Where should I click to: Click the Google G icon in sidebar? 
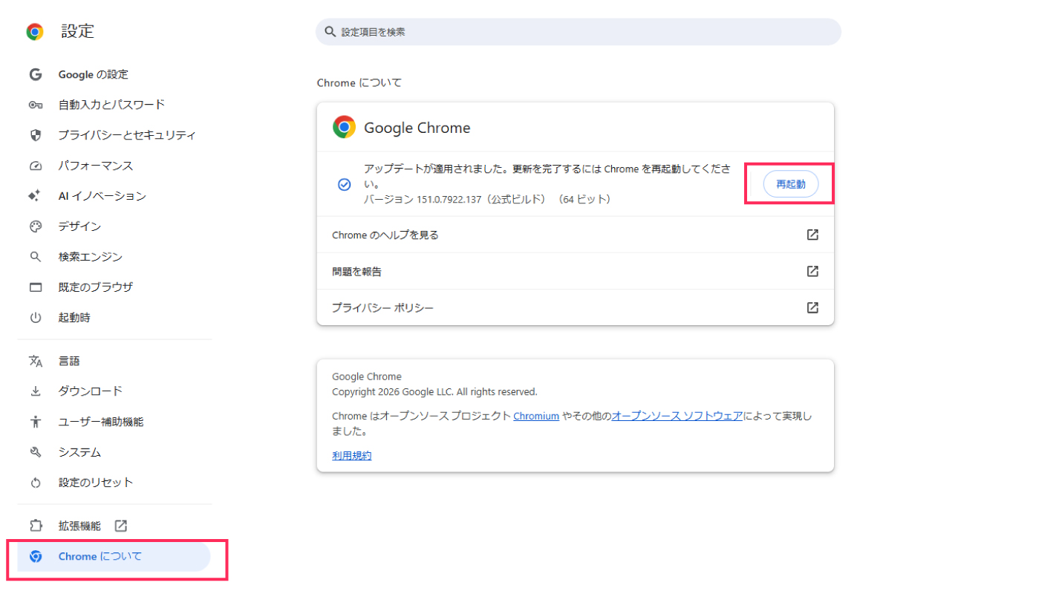(x=35, y=75)
